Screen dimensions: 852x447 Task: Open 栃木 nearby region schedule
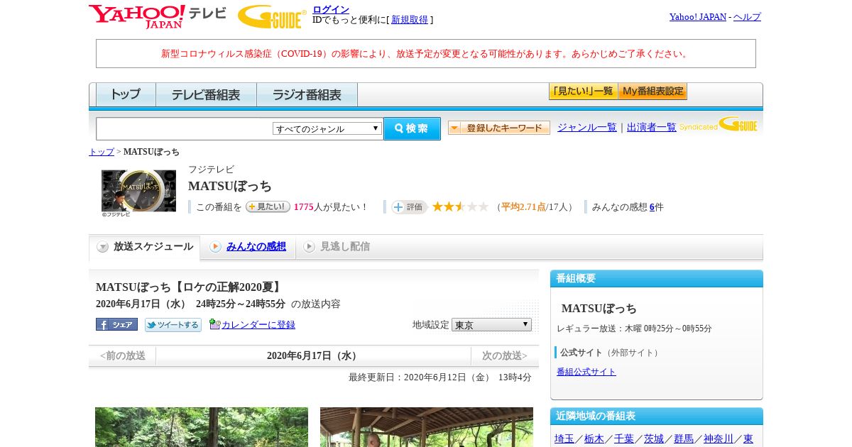[594, 438]
